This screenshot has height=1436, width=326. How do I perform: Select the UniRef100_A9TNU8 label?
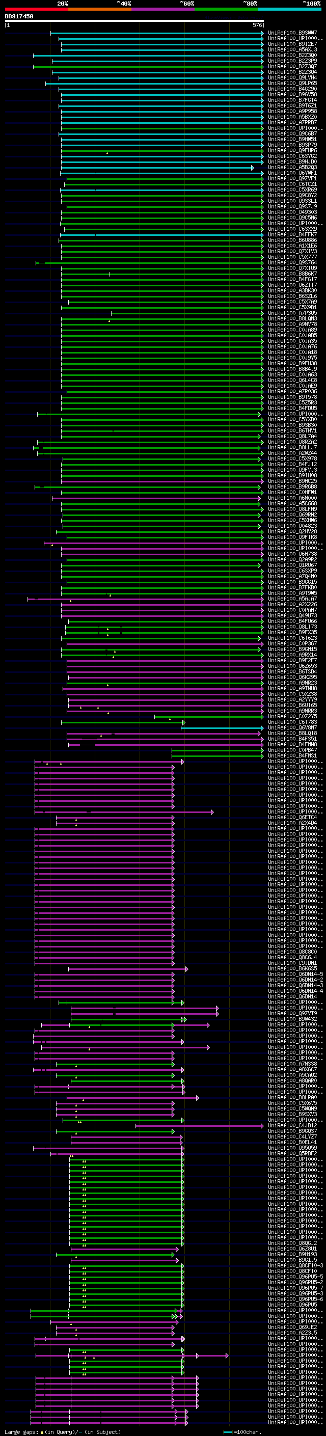click(292, 689)
